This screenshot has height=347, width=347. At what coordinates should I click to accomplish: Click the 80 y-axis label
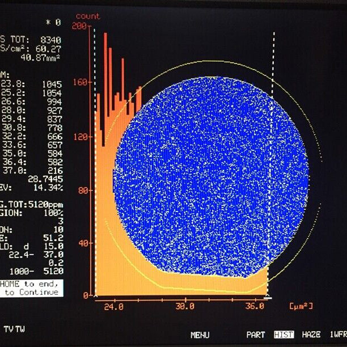[x=83, y=191]
